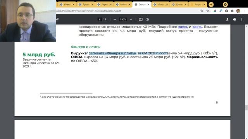Click the bold word 'Маржинальность'
Viewport: 248px width, 139px height.
202,57
